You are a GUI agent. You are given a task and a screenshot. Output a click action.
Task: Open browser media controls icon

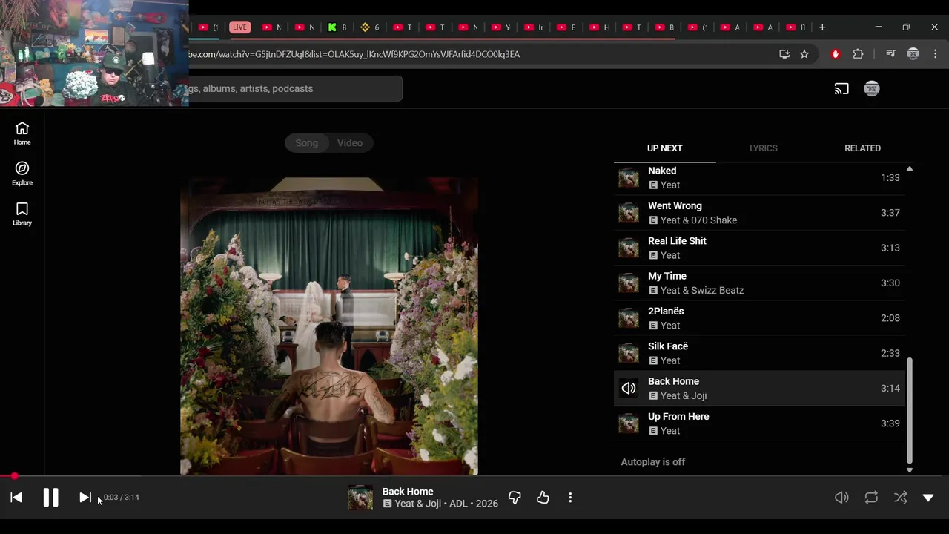890,54
